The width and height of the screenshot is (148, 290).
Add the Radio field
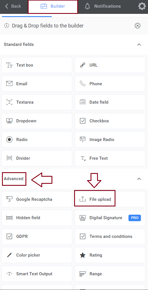[x=37, y=139]
